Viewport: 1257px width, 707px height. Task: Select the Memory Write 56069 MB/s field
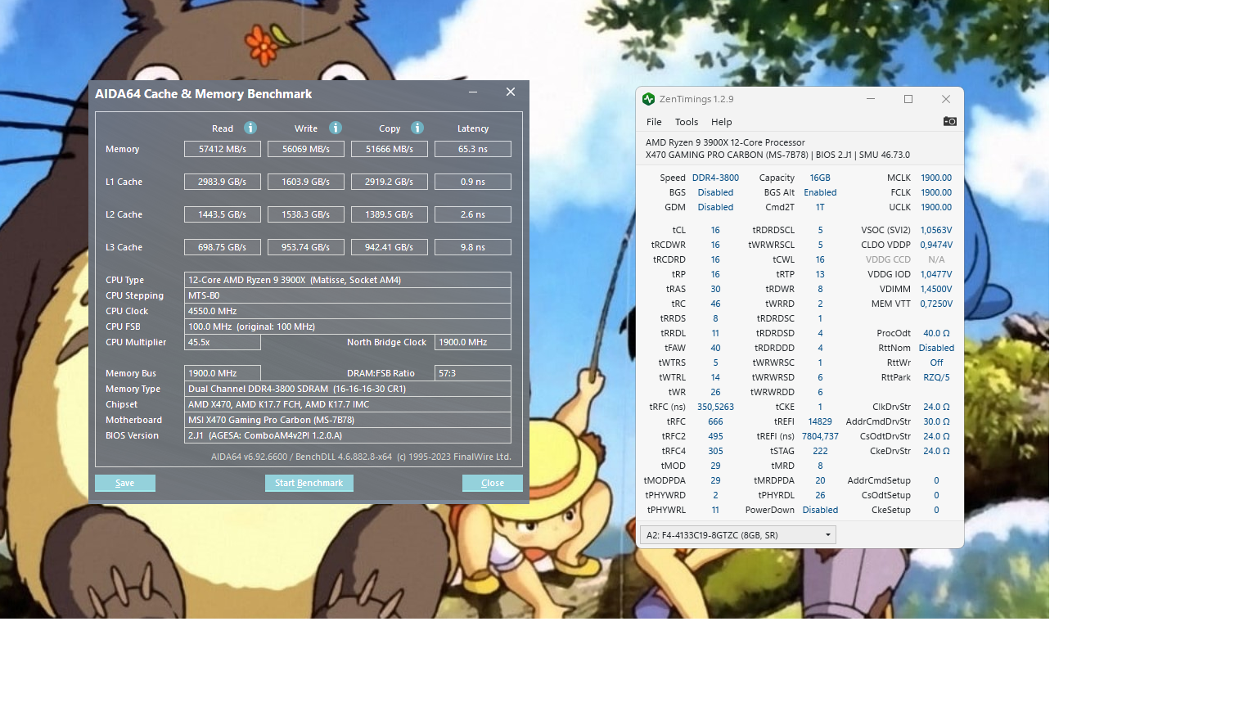[x=306, y=149]
